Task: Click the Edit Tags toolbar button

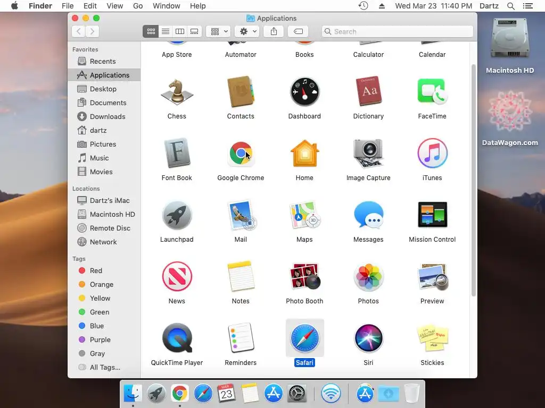Action: [x=298, y=31]
